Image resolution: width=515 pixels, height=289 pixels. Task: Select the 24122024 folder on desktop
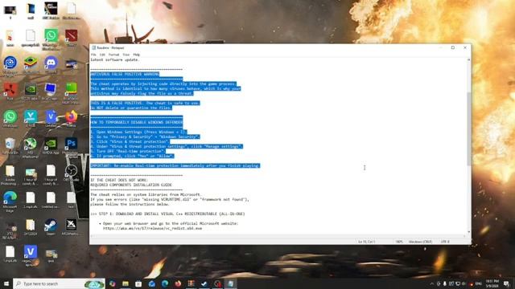click(x=31, y=227)
